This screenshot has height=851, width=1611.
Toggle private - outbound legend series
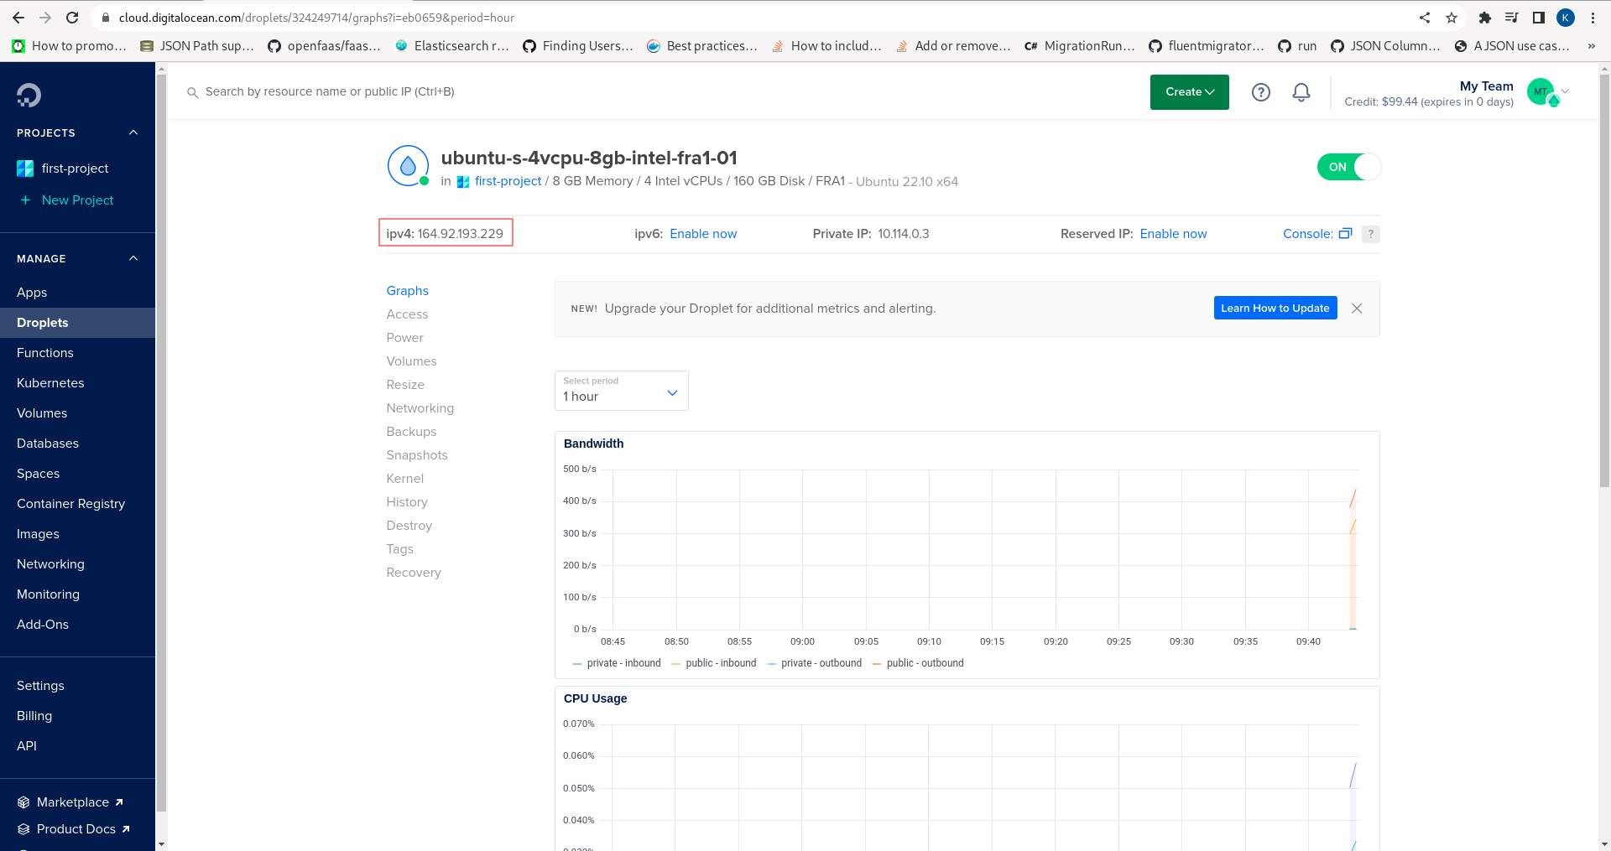pyautogui.click(x=814, y=663)
